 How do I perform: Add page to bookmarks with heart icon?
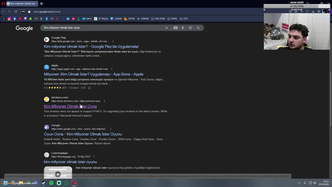[307, 11]
